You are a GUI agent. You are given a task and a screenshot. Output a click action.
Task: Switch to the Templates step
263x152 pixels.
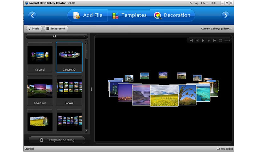coord(129,15)
